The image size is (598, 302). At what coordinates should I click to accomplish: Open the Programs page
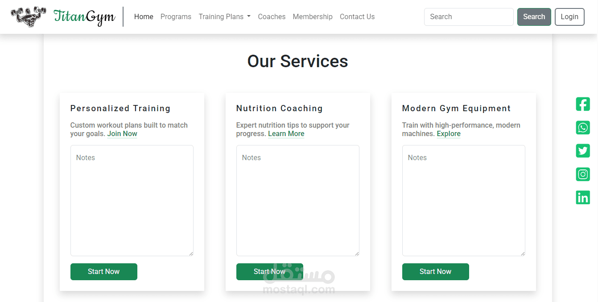(x=176, y=16)
